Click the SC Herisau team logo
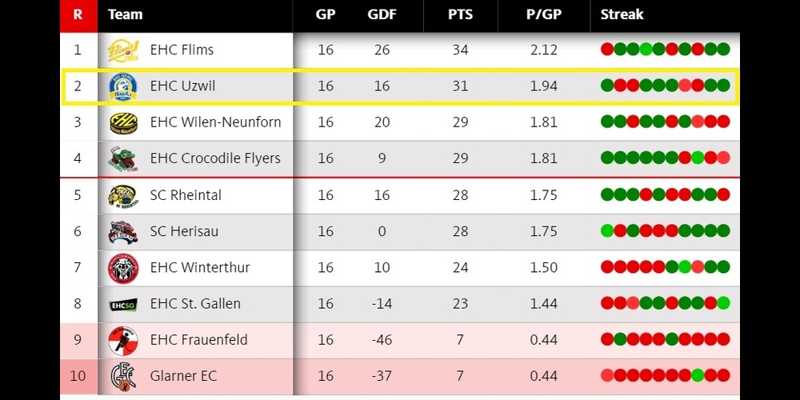This screenshot has width=800, height=400. (x=123, y=231)
